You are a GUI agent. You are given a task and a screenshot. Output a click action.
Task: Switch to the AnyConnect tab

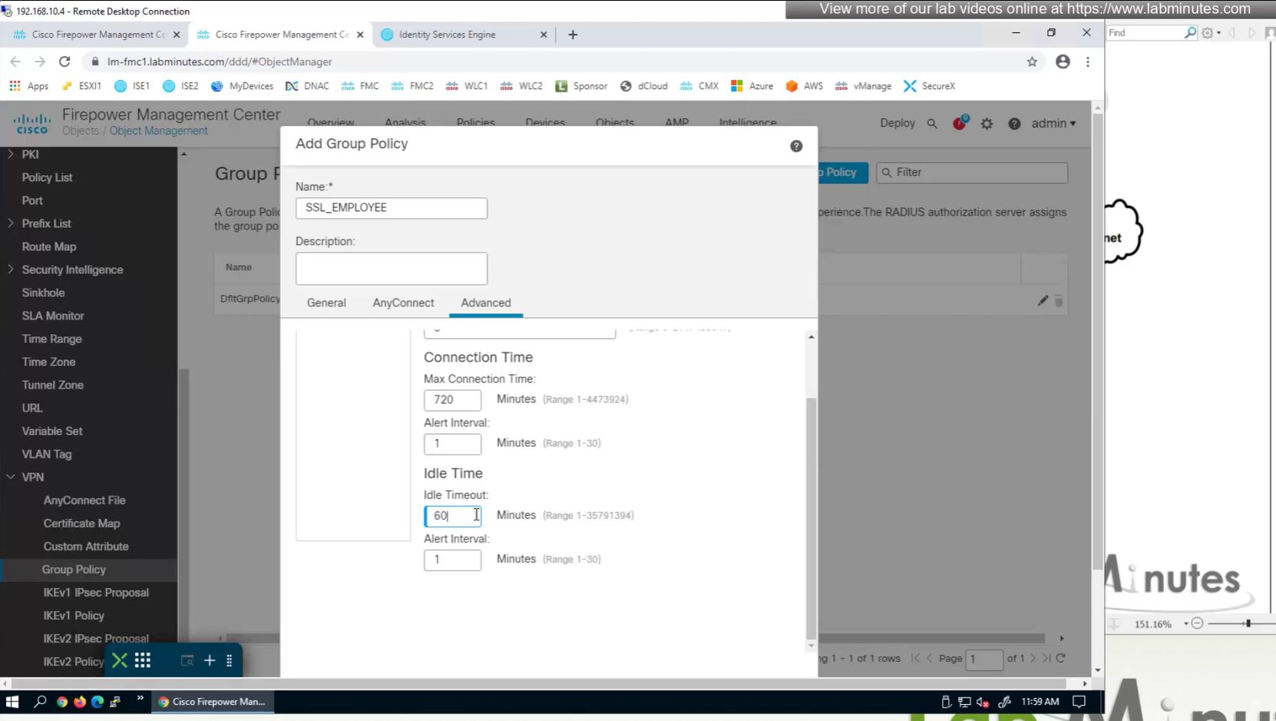click(403, 303)
